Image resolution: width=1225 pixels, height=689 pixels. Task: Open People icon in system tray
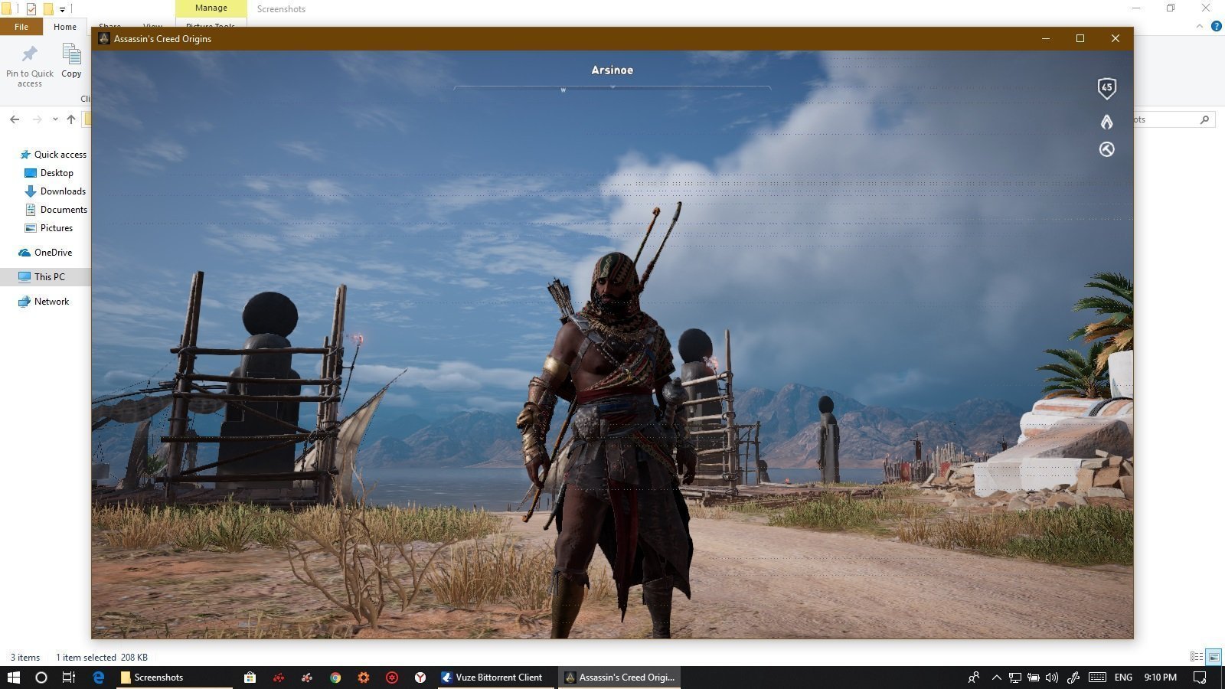tap(974, 678)
